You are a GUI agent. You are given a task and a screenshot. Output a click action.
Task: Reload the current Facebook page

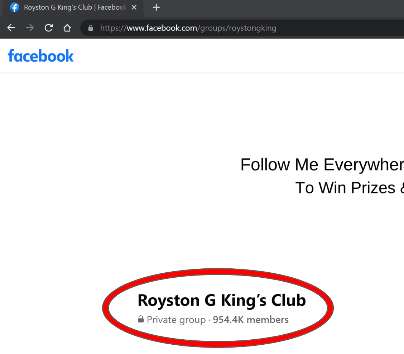(x=48, y=28)
